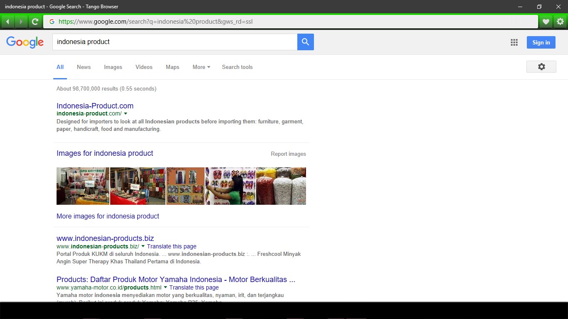Click green URL text 'indonesia-product.com/'

89,113
